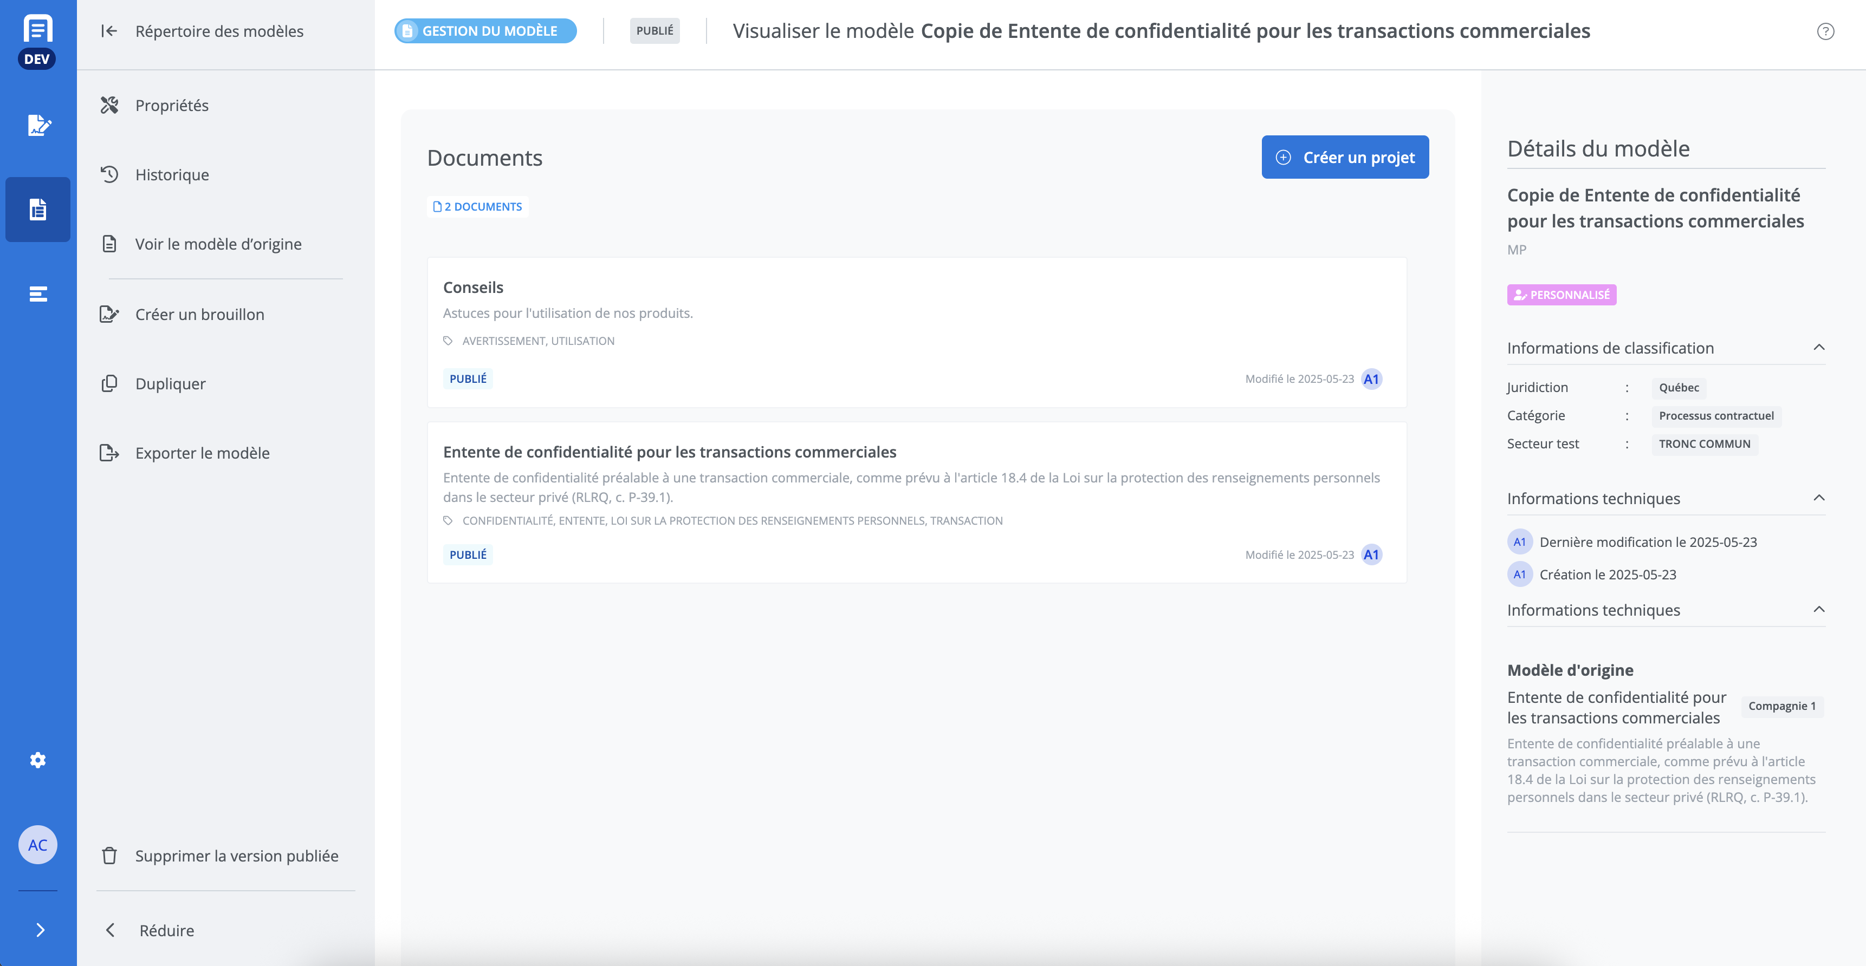Collapse first Informations techniques section
1866x966 pixels.
pyautogui.click(x=1818, y=498)
